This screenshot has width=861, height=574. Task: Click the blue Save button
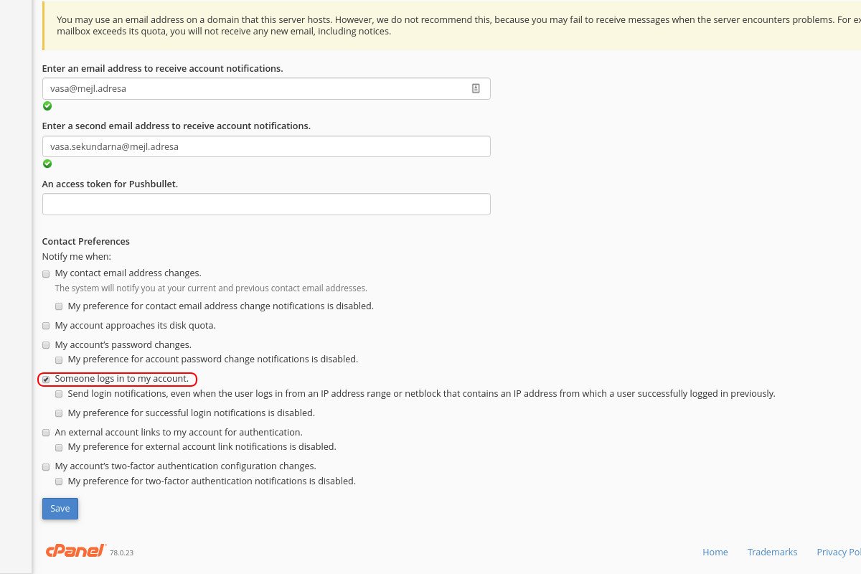(60, 508)
